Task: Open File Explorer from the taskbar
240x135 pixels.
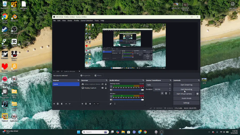Action: [x=123, y=132]
